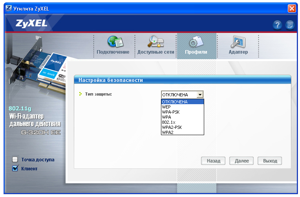
Task: Exit using the Выход button
Action: [270, 161]
